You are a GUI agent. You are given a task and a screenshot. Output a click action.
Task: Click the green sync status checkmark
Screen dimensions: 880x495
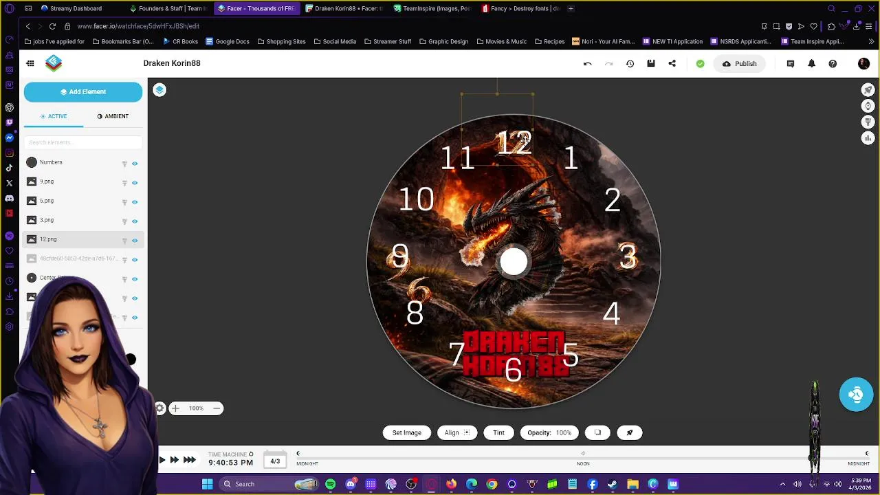pyautogui.click(x=700, y=63)
